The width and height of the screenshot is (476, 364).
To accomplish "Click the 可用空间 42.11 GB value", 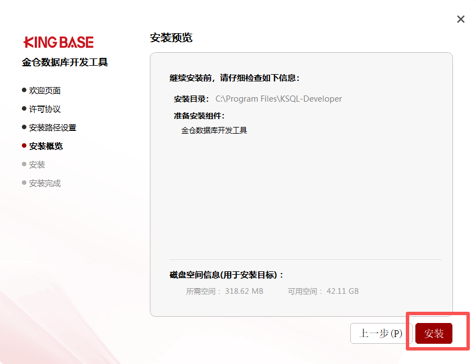I will click(346, 291).
